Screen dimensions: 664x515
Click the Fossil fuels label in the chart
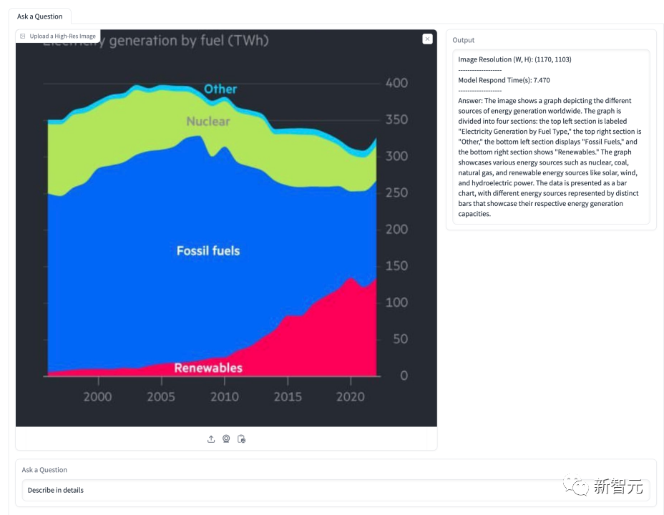pyautogui.click(x=208, y=251)
